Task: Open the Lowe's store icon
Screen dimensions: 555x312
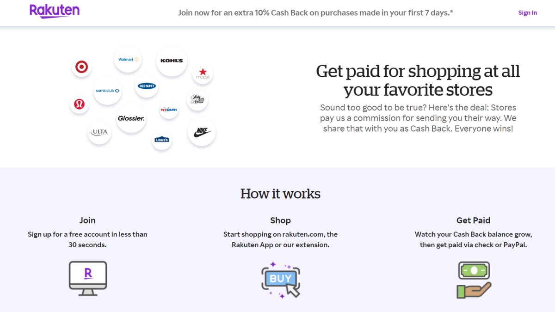Action: (161, 140)
